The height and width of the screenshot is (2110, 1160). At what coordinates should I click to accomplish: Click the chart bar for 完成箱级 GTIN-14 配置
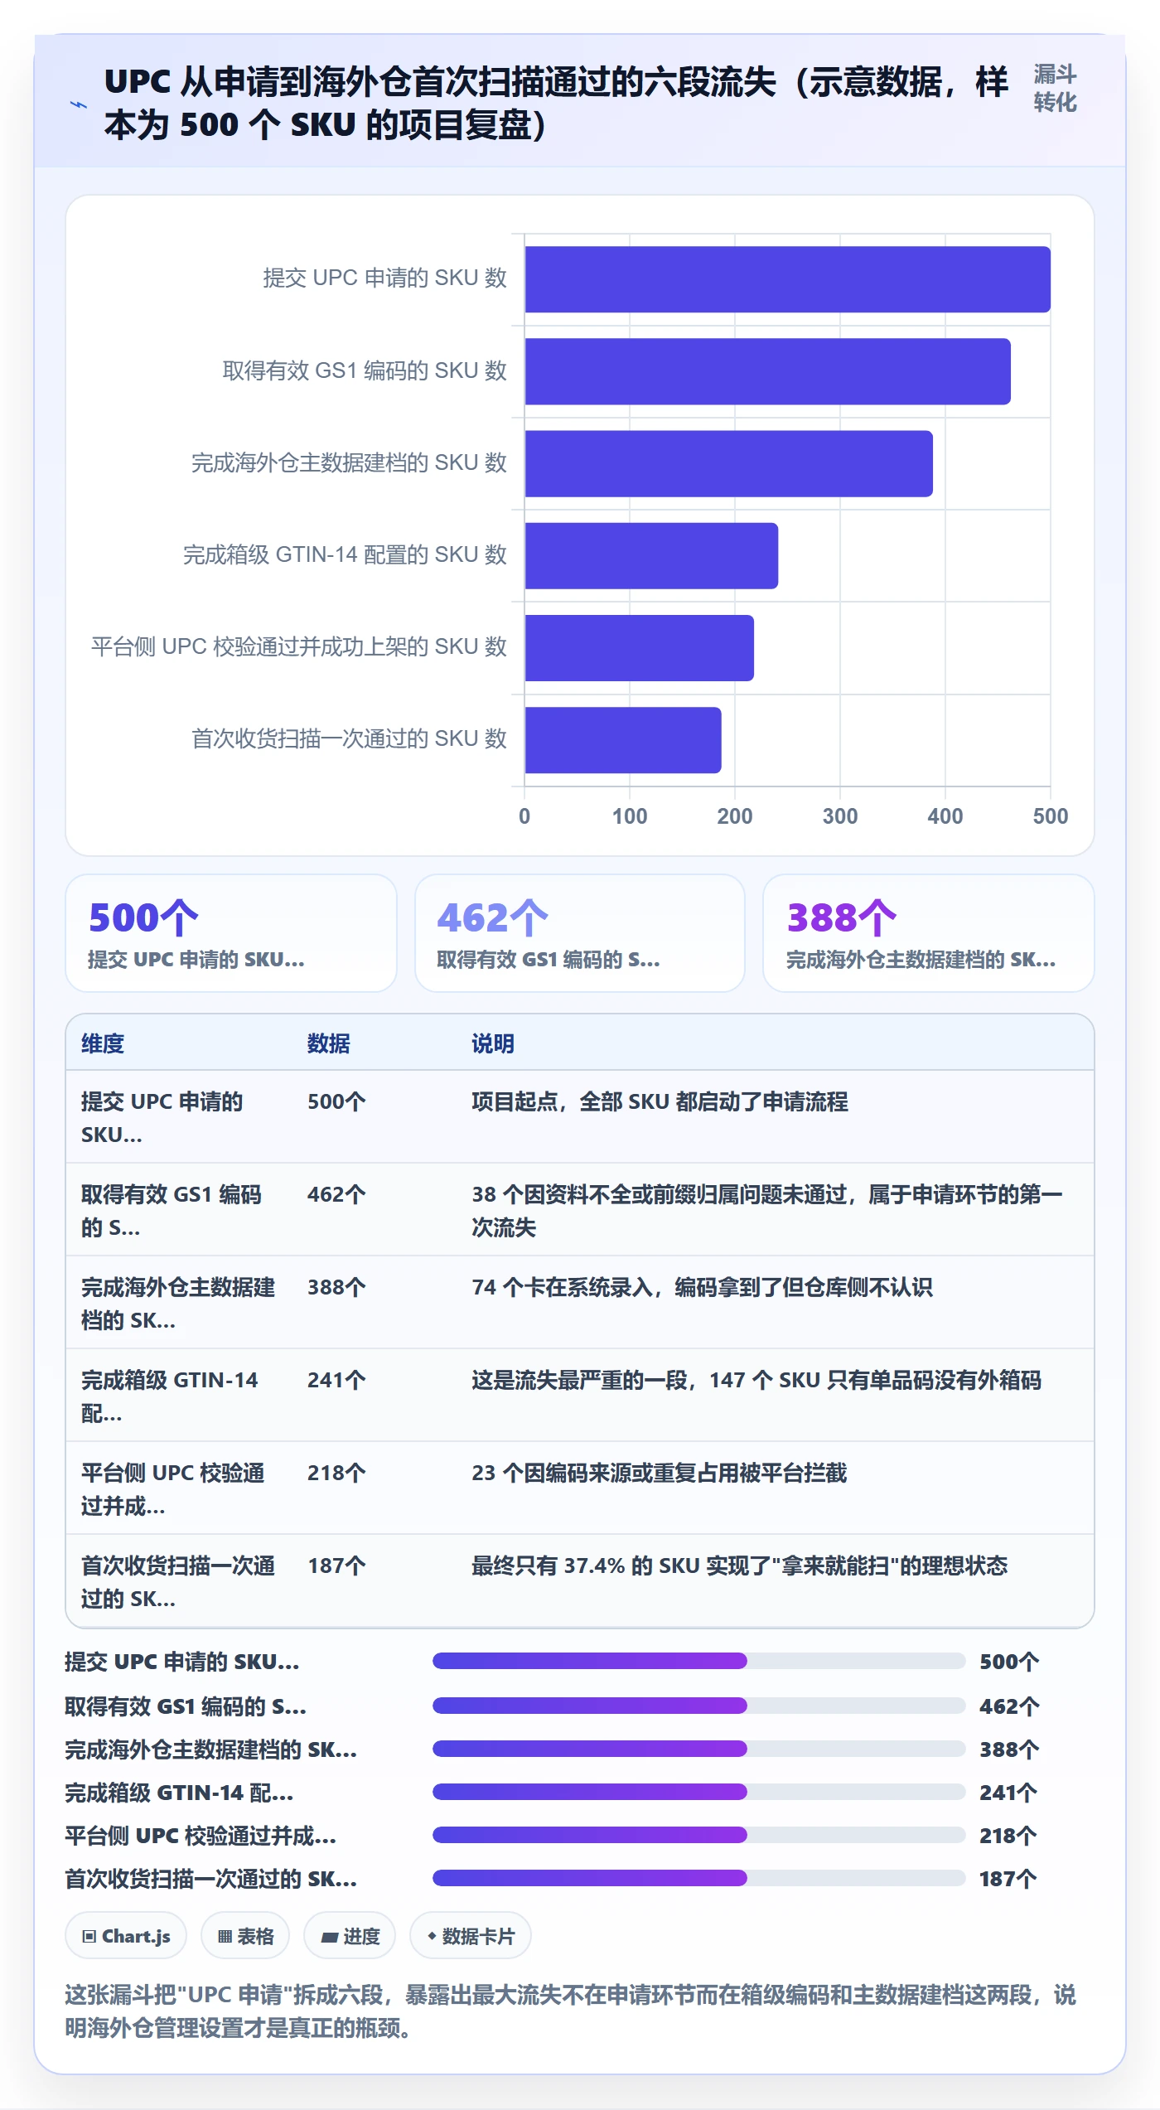click(651, 556)
